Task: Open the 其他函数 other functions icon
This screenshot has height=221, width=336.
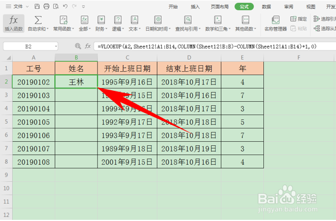Action: point(245,20)
